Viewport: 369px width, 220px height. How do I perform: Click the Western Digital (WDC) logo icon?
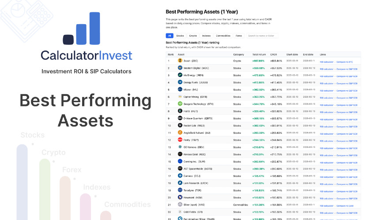[180, 68]
